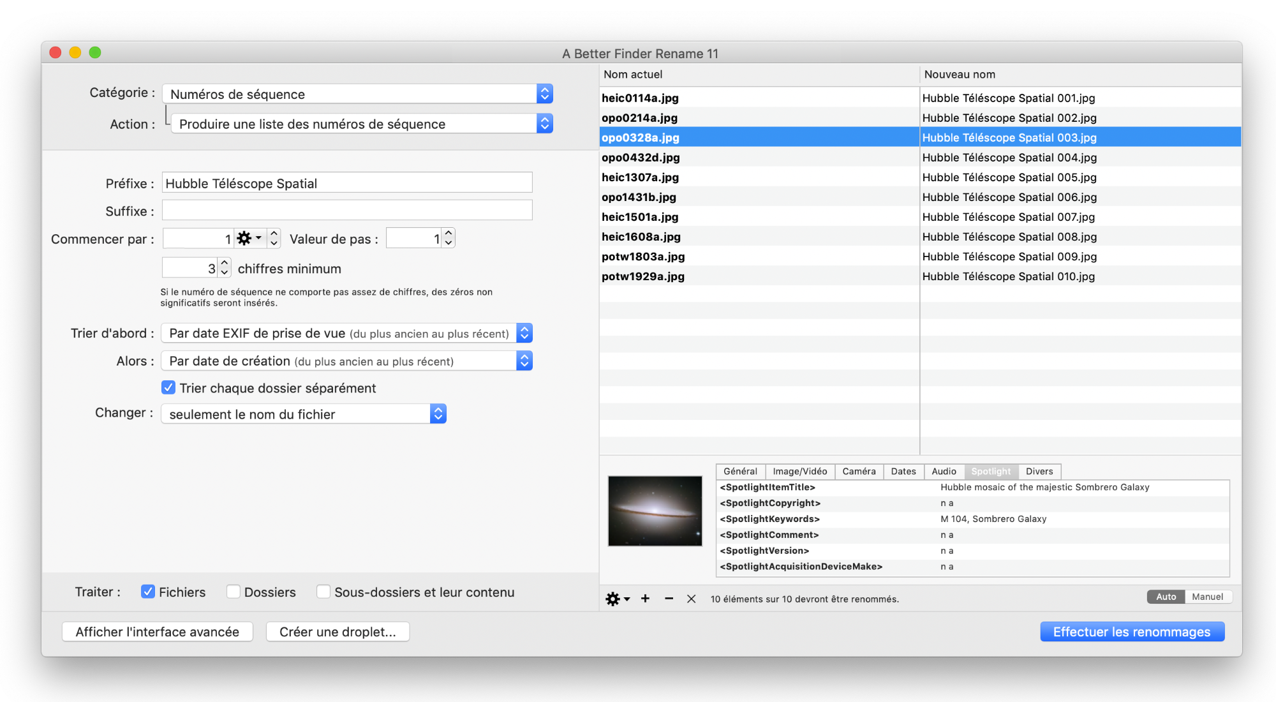Click the plus icon to add files
Viewport: 1276px width, 702px height.
coord(645,599)
